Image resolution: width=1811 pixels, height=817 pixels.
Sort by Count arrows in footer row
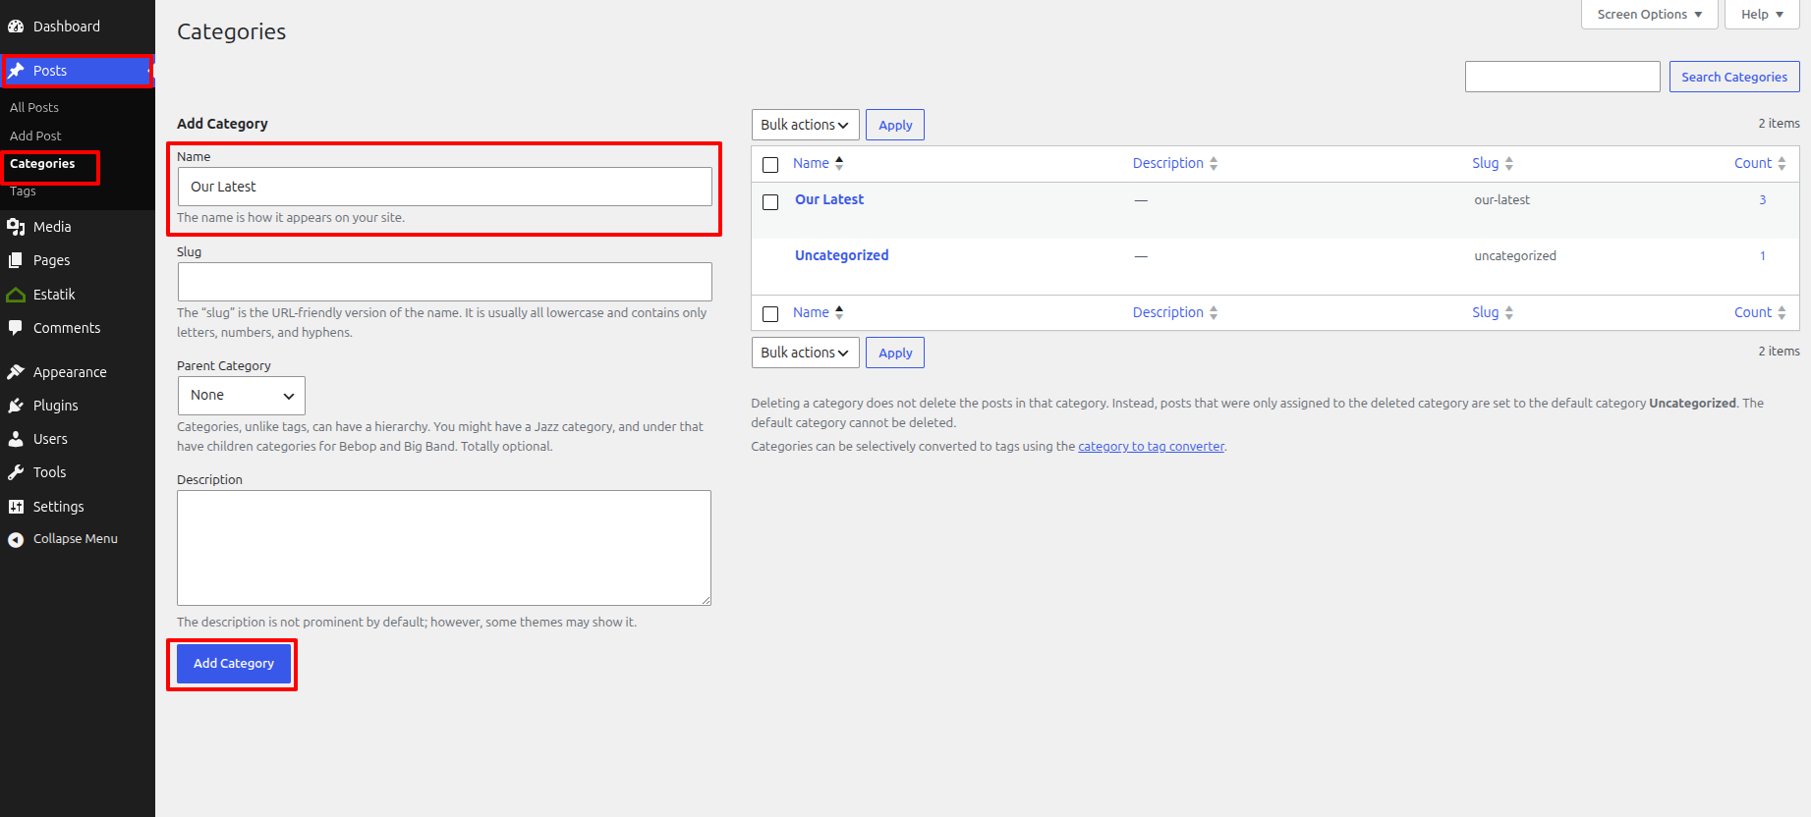point(1782,312)
